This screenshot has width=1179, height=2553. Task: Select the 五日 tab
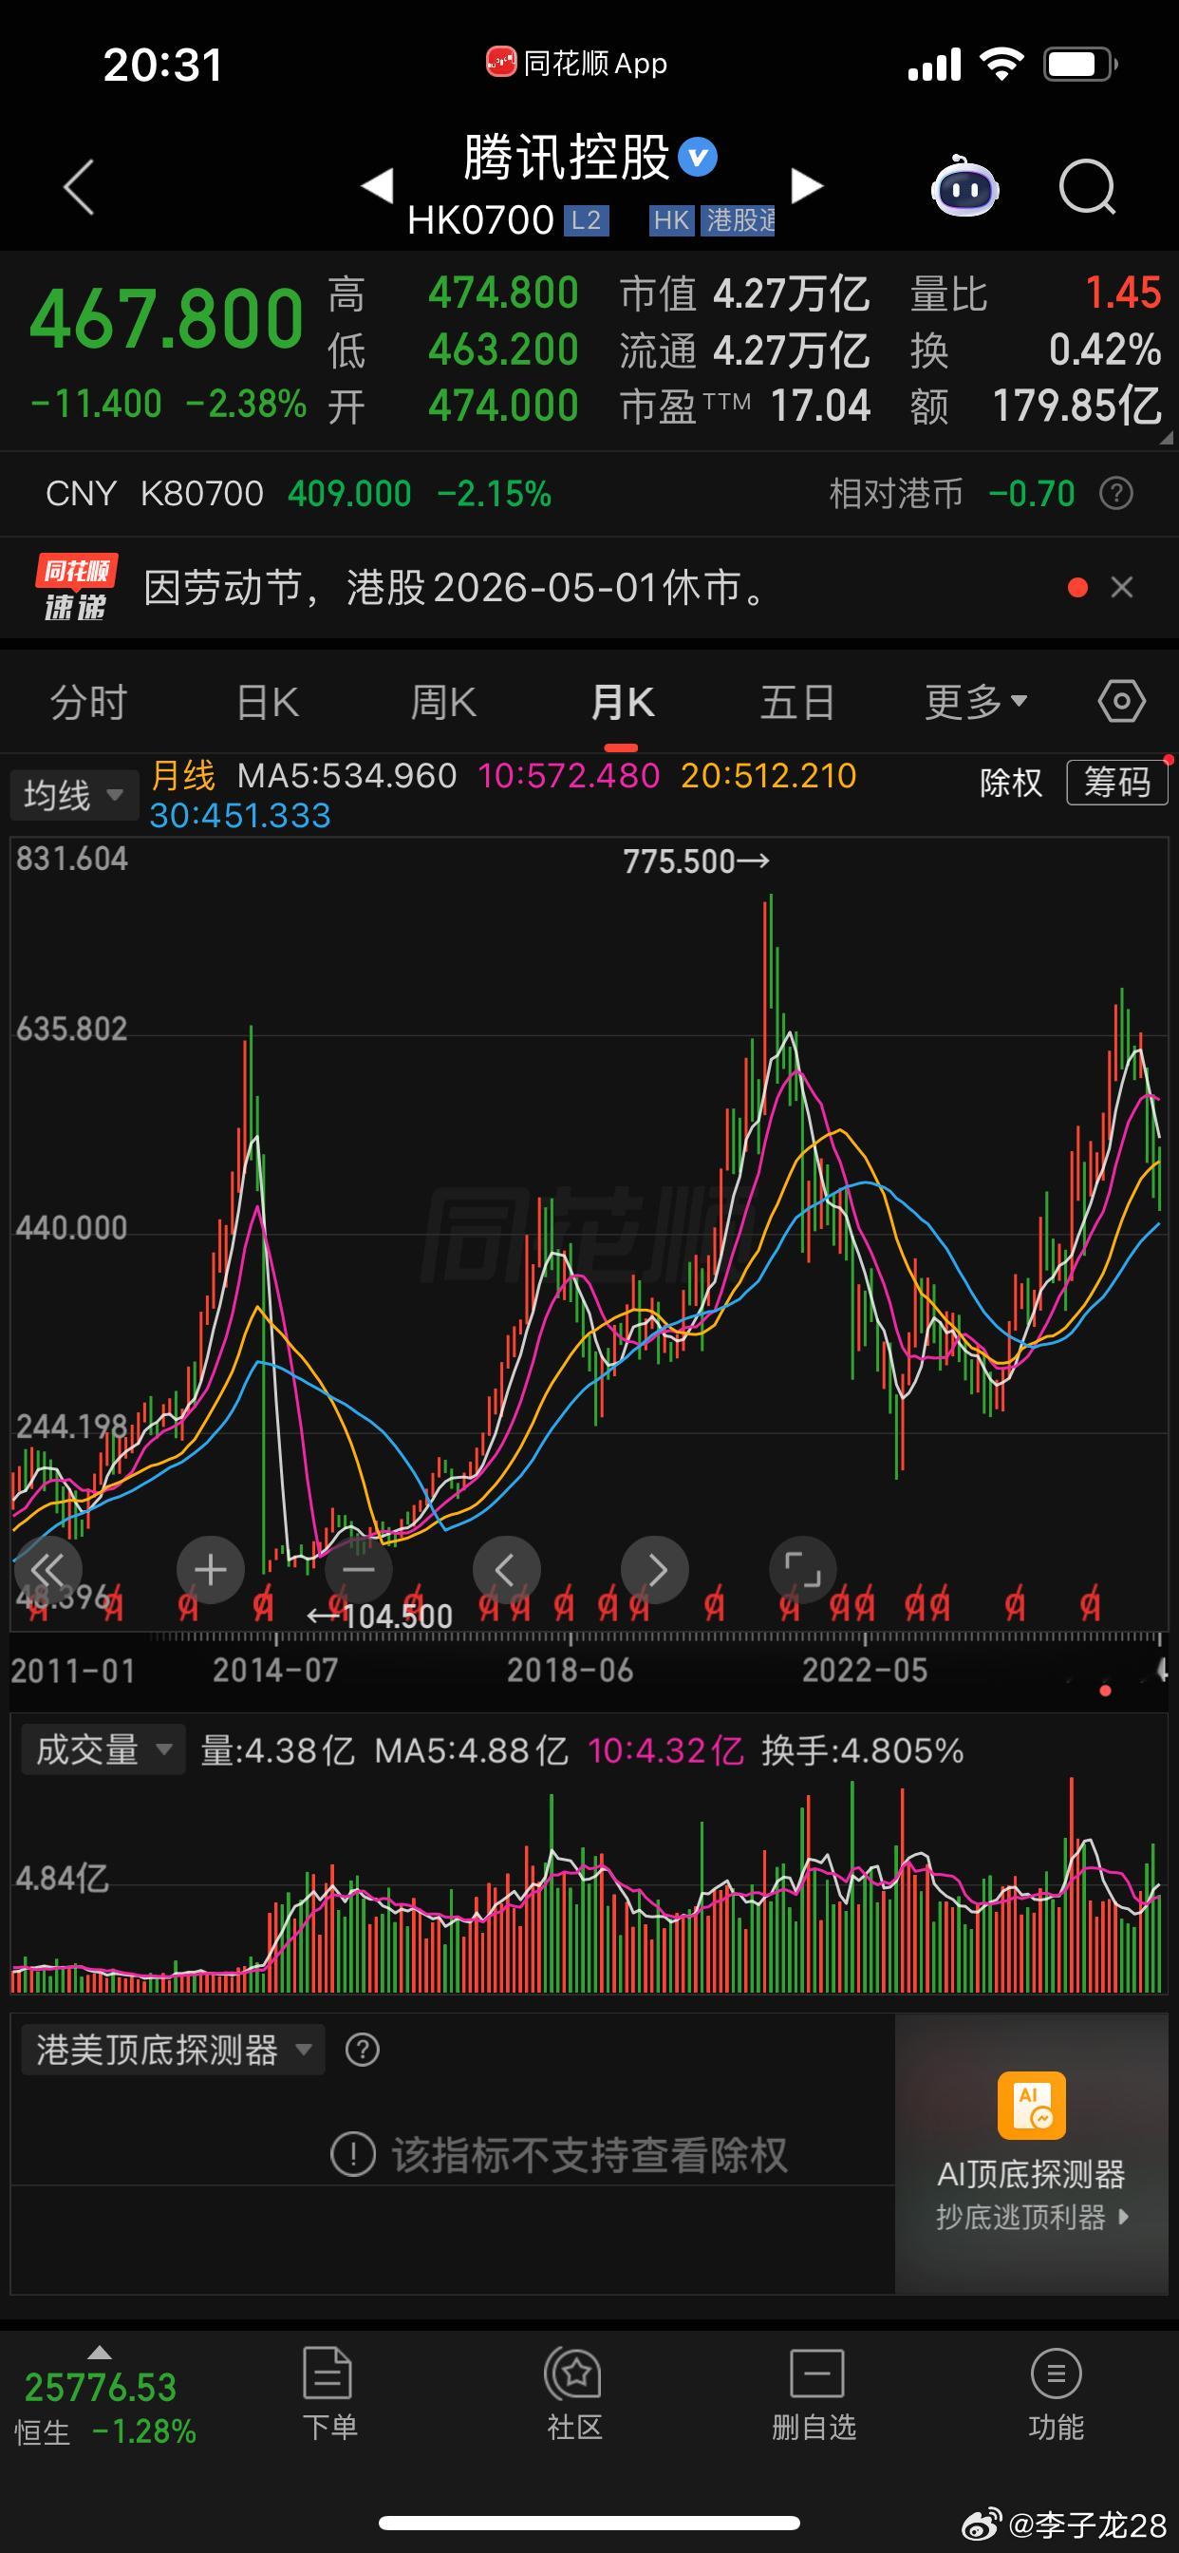pos(797,703)
